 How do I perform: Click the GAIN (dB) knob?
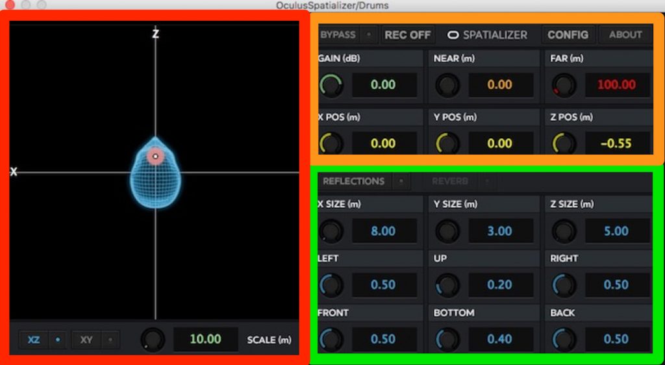coord(331,85)
